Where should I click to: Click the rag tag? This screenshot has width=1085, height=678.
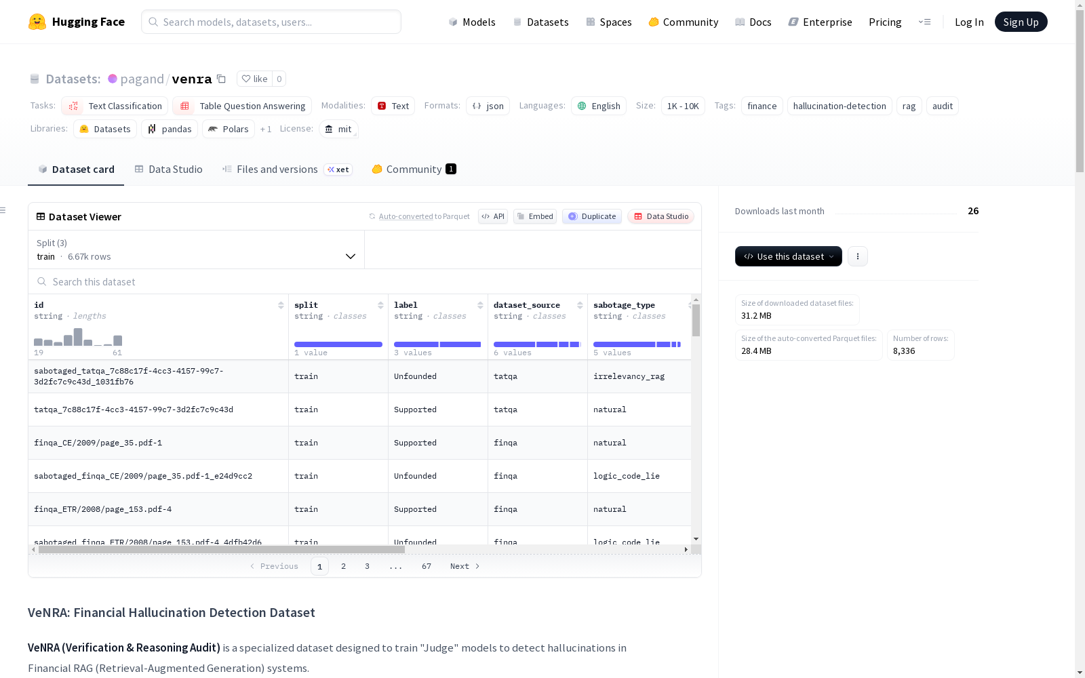(x=909, y=106)
